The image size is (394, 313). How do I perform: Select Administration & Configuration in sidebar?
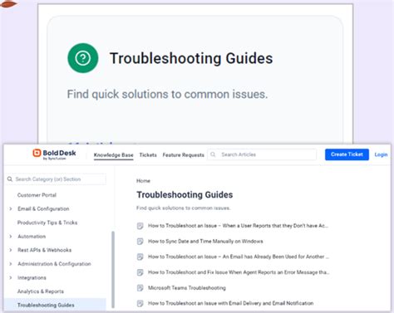[x=54, y=264]
